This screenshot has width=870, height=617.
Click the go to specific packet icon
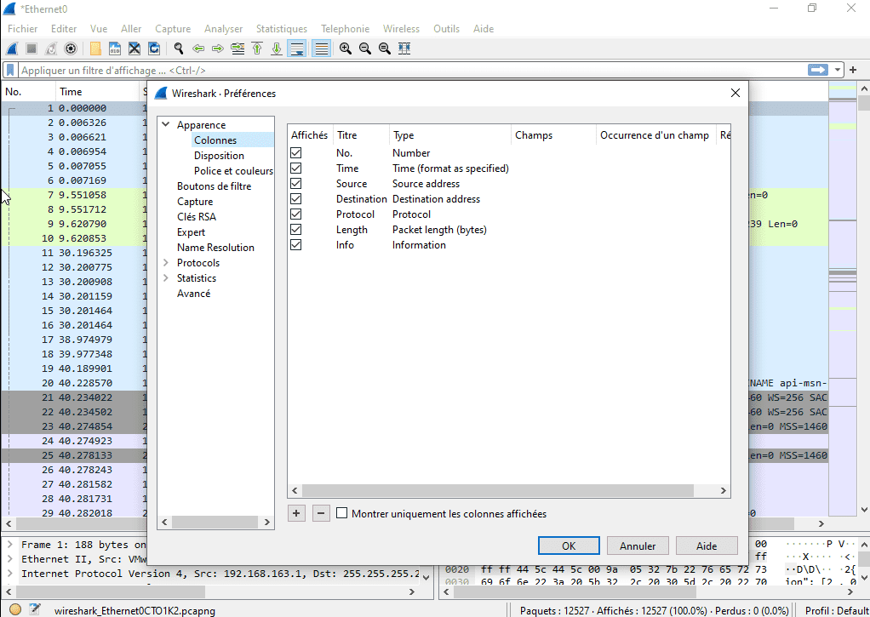pos(238,49)
